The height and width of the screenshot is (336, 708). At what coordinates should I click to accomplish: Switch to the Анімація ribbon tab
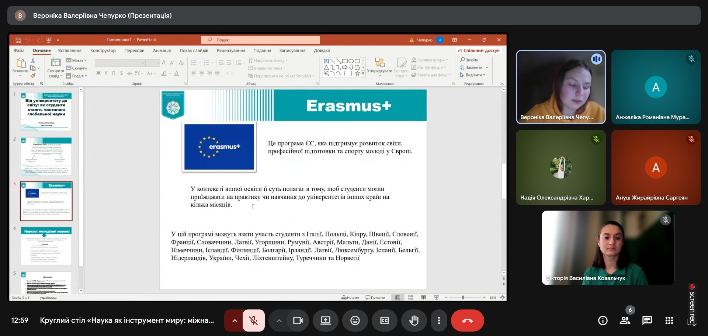pyautogui.click(x=162, y=51)
